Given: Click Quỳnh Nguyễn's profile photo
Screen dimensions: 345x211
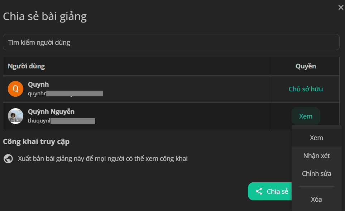Looking at the screenshot, I should pos(16,116).
